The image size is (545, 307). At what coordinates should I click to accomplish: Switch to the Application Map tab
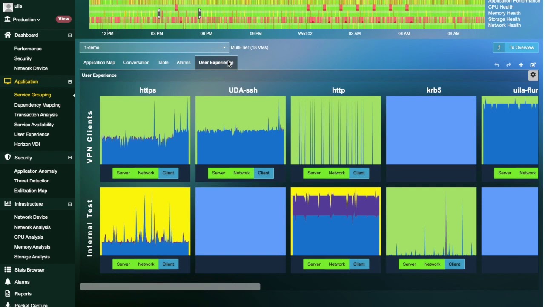coord(99,62)
